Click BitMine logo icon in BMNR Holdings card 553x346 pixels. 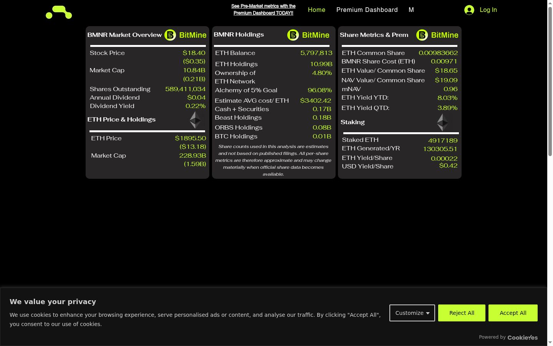coord(293,35)
